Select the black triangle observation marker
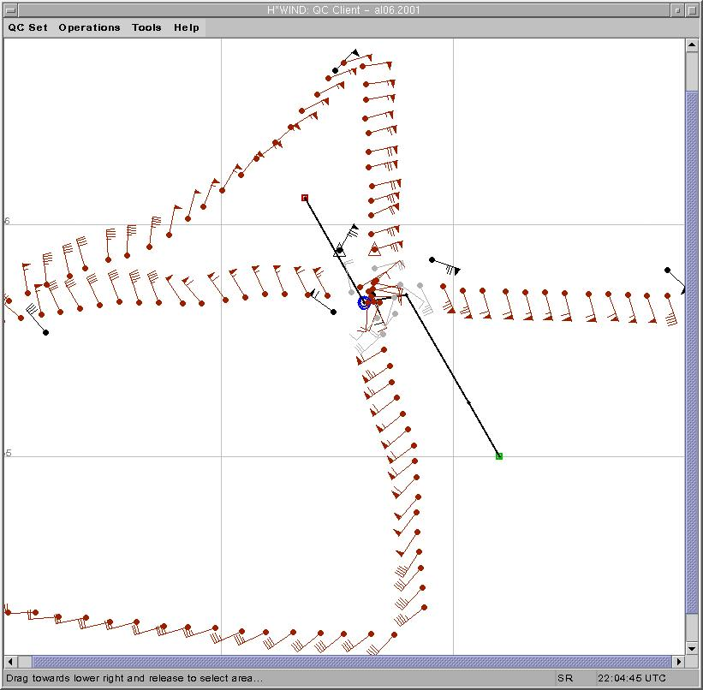 (x=339, y=251)
